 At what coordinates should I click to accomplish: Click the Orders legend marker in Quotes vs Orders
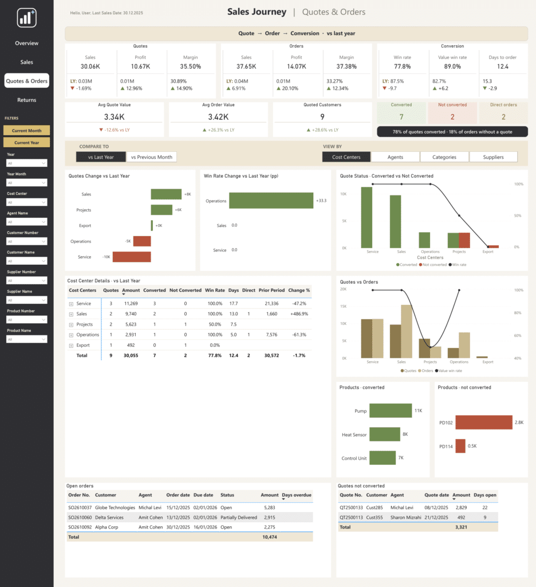point(420,371)
